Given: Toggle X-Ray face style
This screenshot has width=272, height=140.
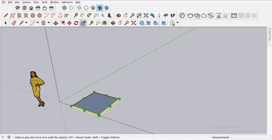Looking at the screenshot, I should 64,8.
